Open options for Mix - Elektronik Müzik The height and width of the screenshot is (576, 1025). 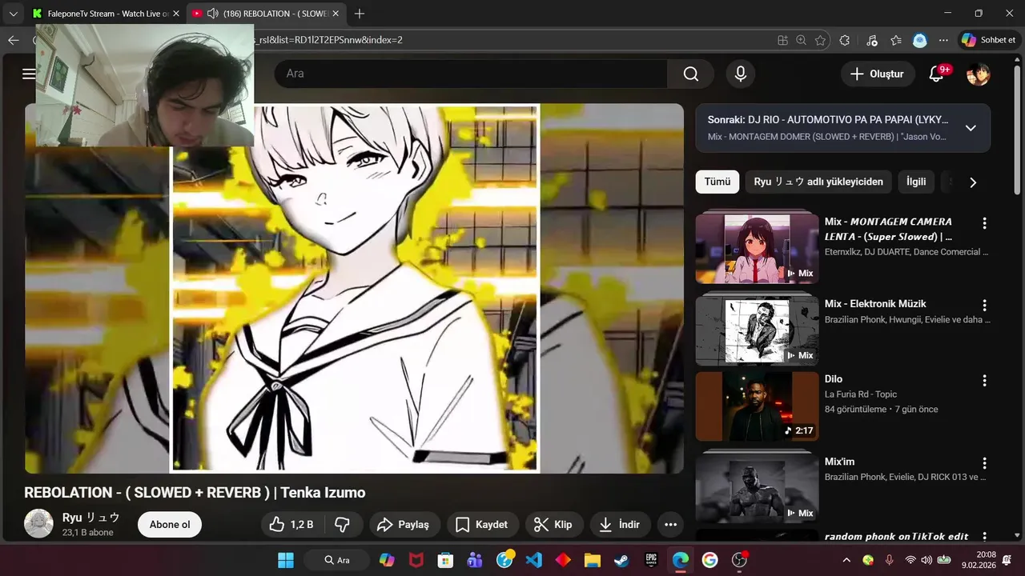pos(984,306)
